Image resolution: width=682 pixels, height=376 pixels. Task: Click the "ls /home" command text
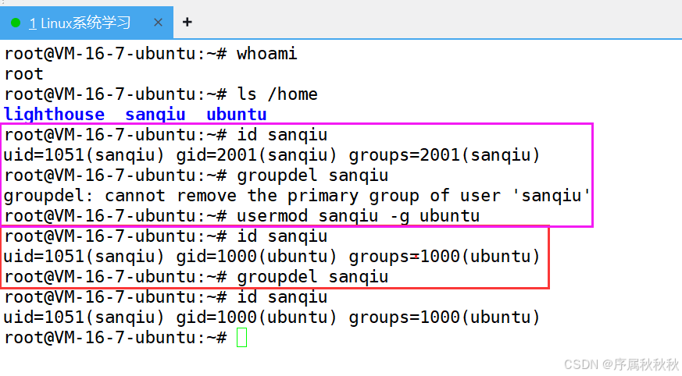click(277, 94)
